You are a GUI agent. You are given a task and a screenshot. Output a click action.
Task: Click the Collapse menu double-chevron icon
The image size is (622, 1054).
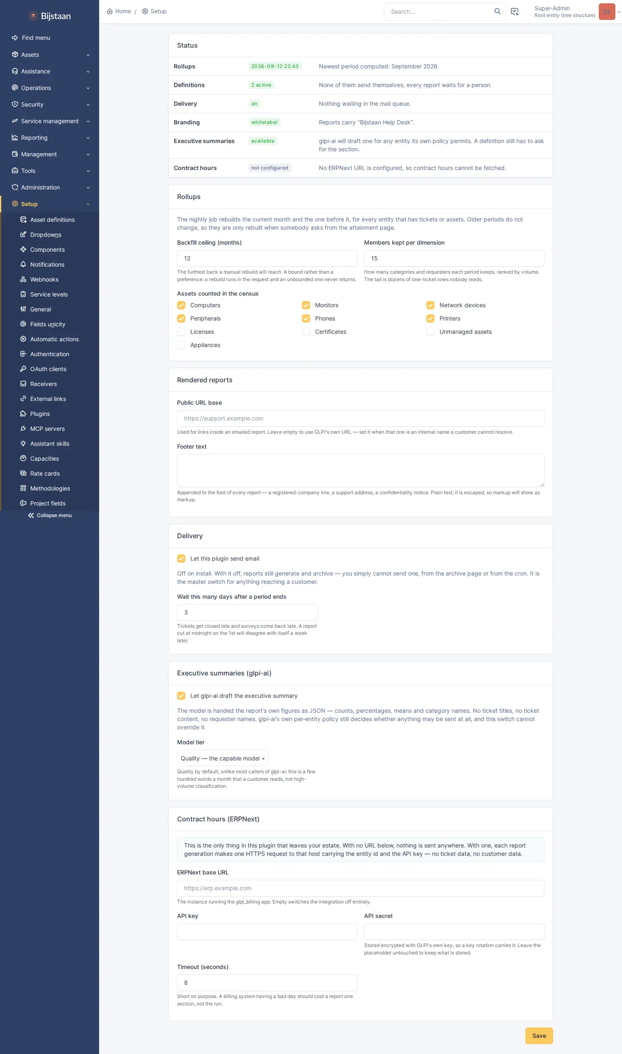click(x=31, y=515)
